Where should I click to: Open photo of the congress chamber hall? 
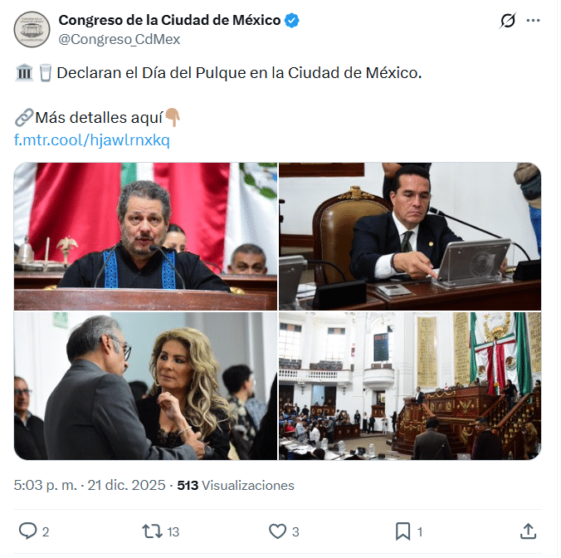(x=410, y=386)
